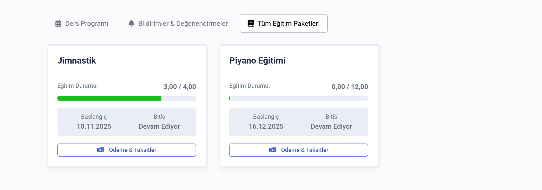
Task: Open Ödeme & Taksitler for Piyano Eğitimi
Action: 299,150
